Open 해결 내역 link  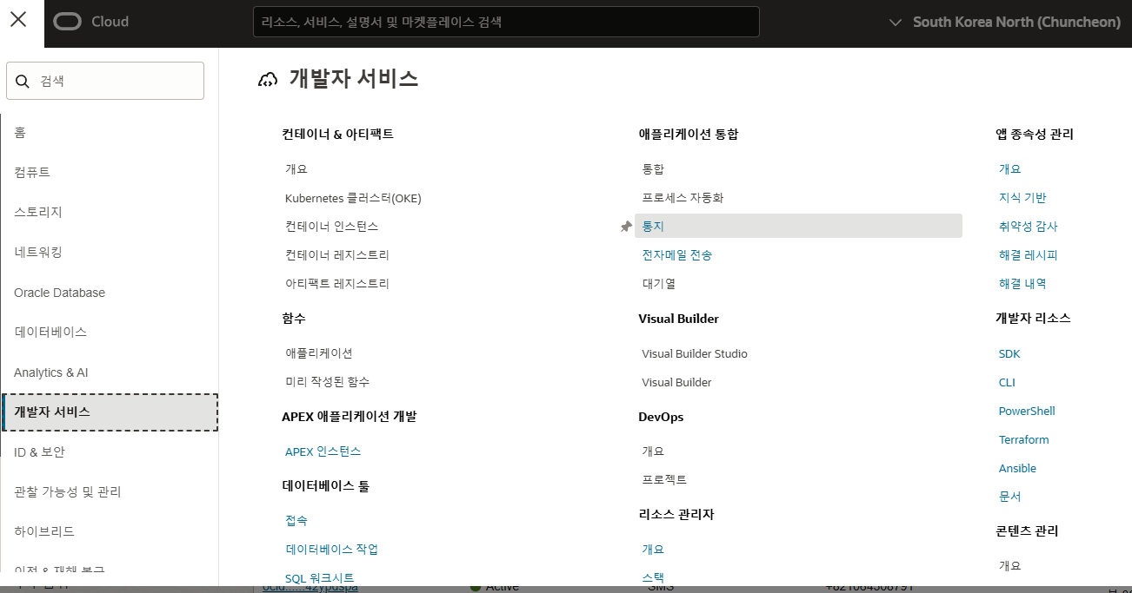point(1022,284)
